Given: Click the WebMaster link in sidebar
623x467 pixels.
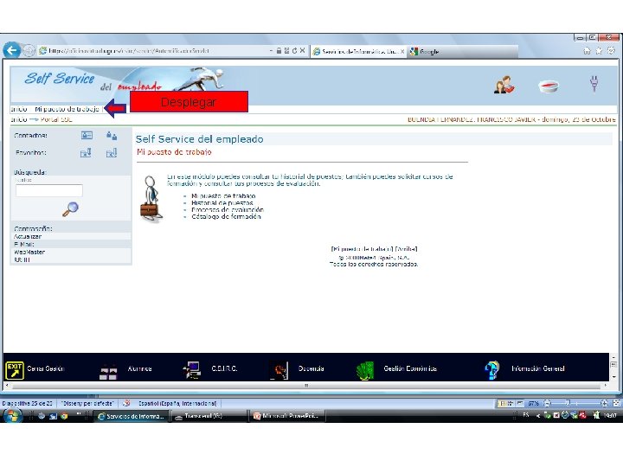Looking at the screenshot, I should coord(29,252).
